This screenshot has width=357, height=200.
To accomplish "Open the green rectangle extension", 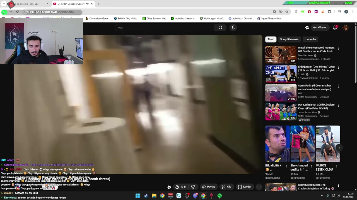I will 303,12.
